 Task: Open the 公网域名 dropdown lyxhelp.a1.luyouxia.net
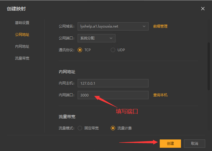coord(113,26)
